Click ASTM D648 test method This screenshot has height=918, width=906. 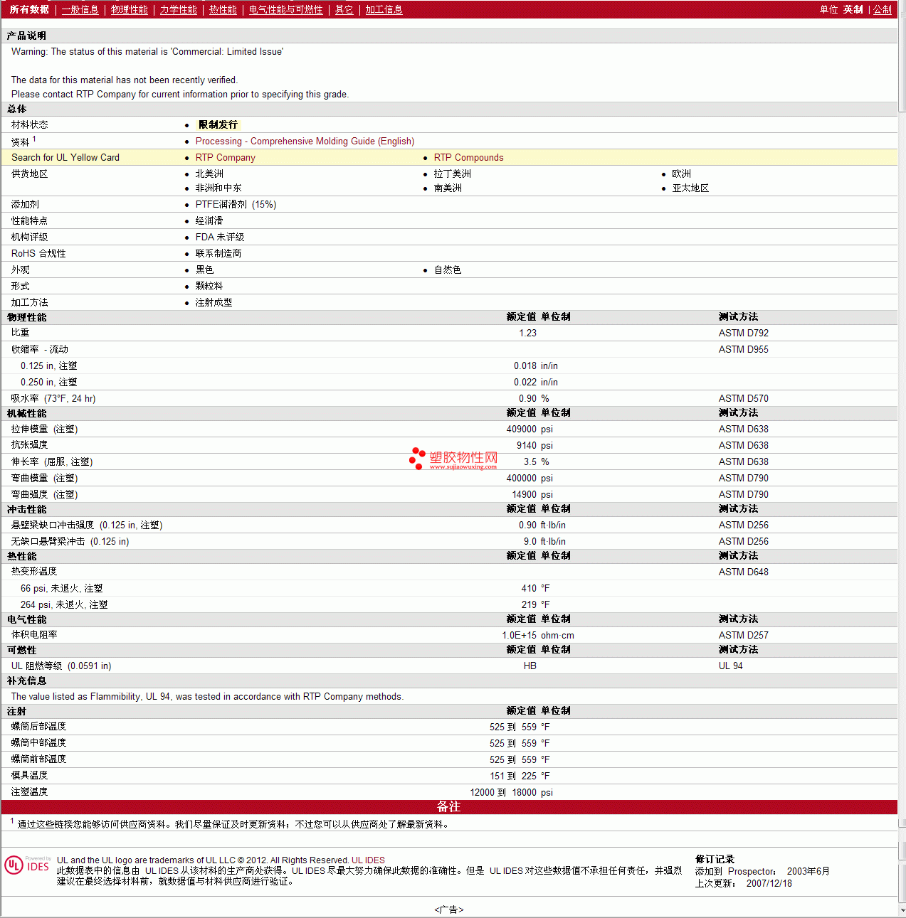click(x=743, y=572)
